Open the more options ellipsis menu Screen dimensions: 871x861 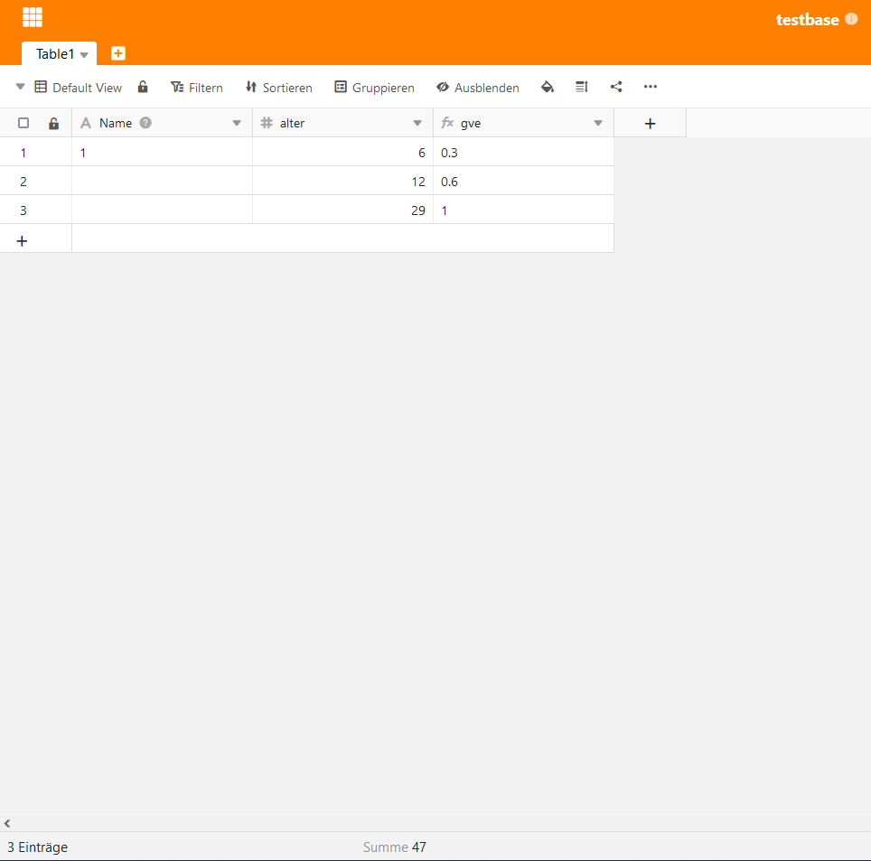click(651, 88)
